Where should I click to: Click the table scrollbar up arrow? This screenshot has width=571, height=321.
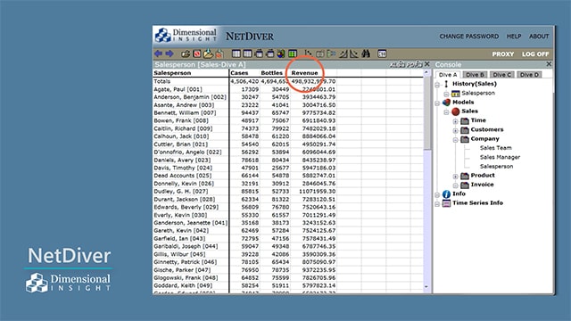click(426, 73)
